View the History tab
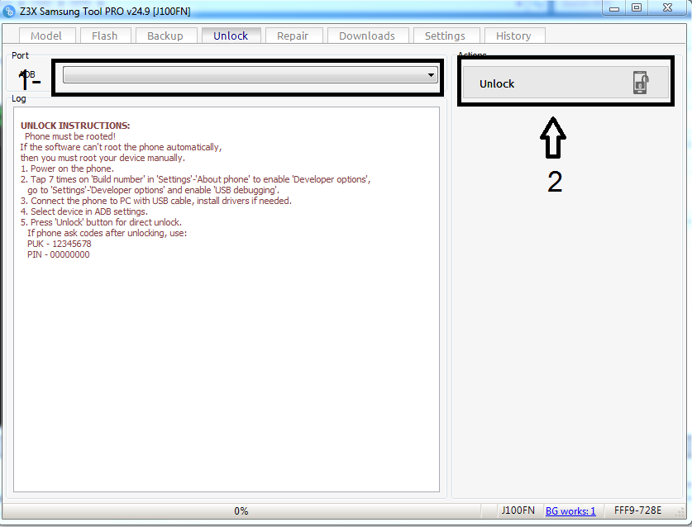692x527 pixels. [514, 36]
